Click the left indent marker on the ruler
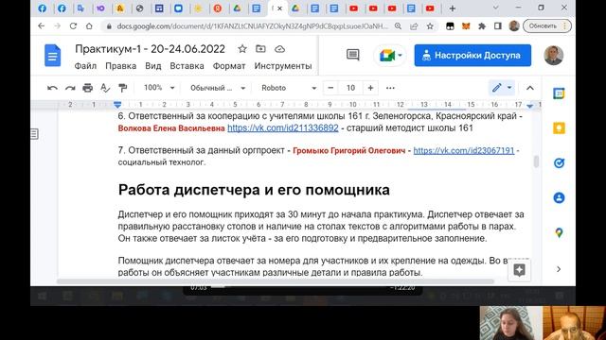Image resolution: width=606 pixels, height=340 pixels. pos(117,105)
